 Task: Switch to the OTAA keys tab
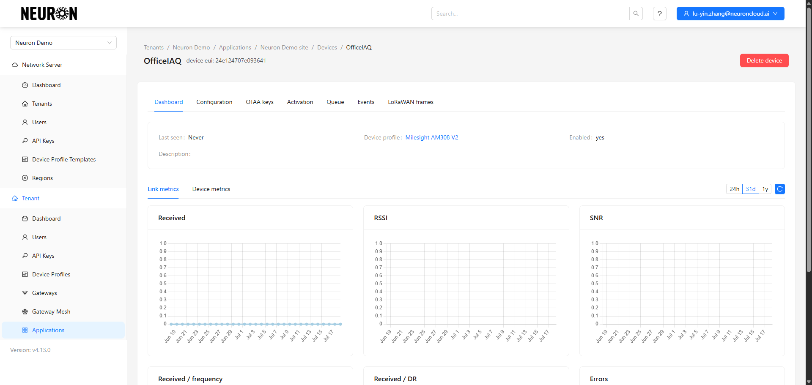260,102
